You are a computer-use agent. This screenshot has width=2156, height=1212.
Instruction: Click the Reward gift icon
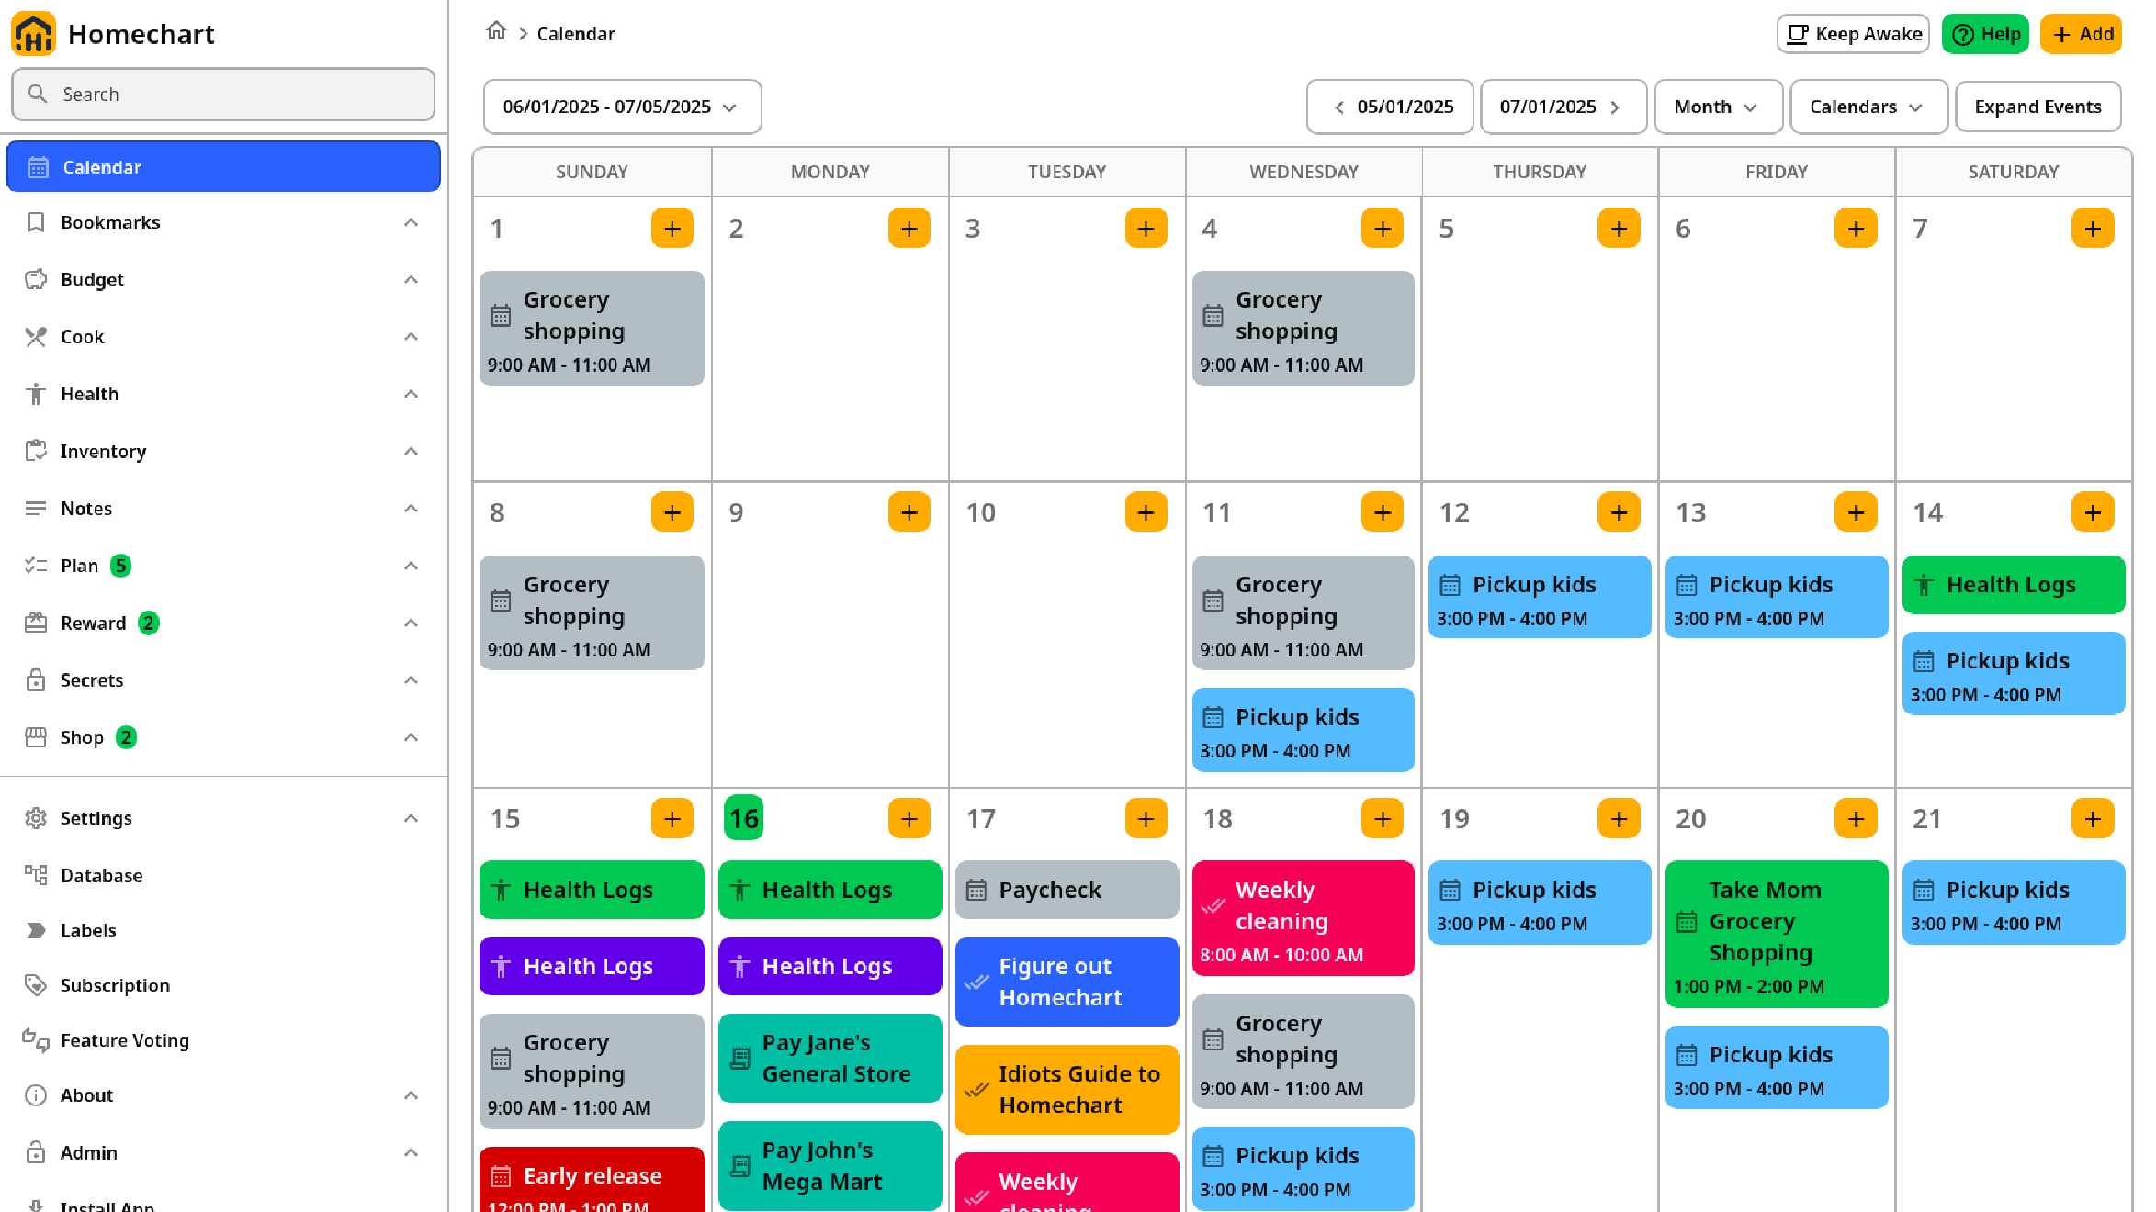click(x=36, y=623)
